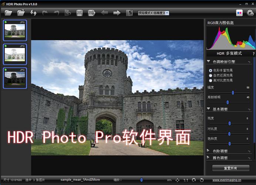The height and width of the screenshot is (185, 256).
Task: Open the Flickr share icon
Action: click(239, 13)
